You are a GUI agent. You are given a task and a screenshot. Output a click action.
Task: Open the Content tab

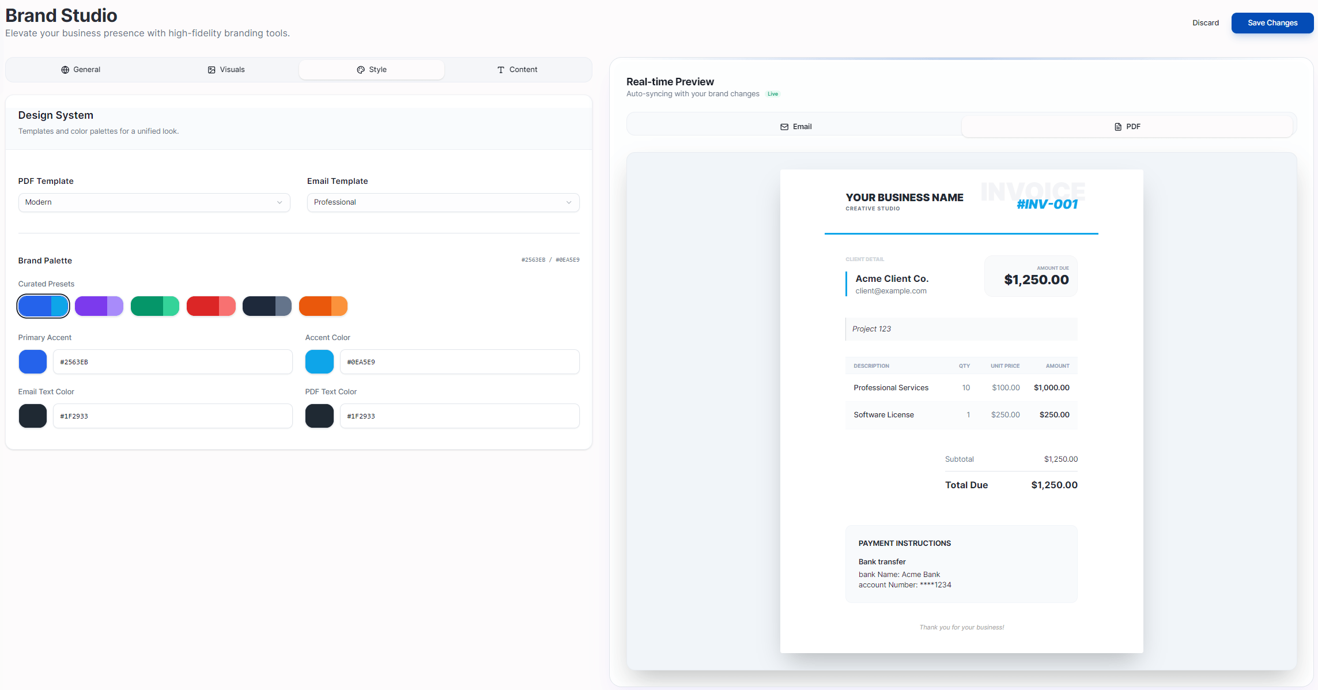coord(518,69)
